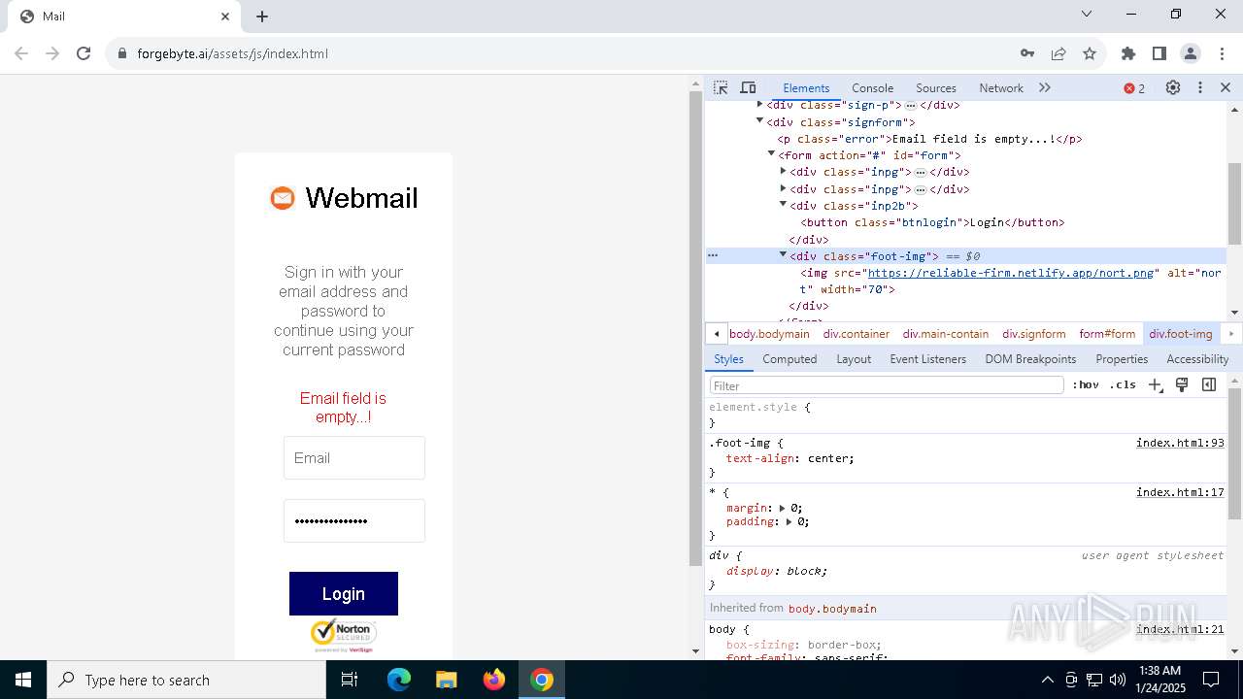Open the Chrome three-dot menu
Screen dimensions: 1243x699
(x=1221, y=53)
